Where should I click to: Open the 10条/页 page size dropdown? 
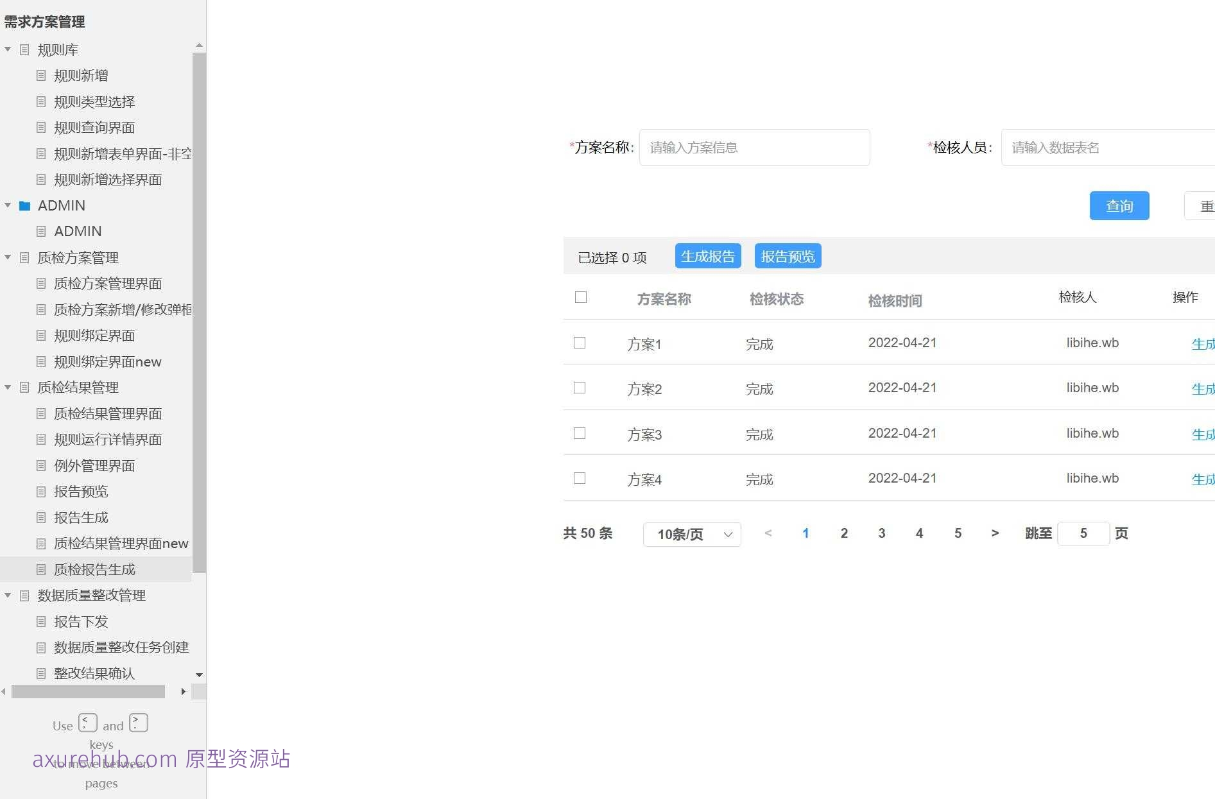click(691, 534)
